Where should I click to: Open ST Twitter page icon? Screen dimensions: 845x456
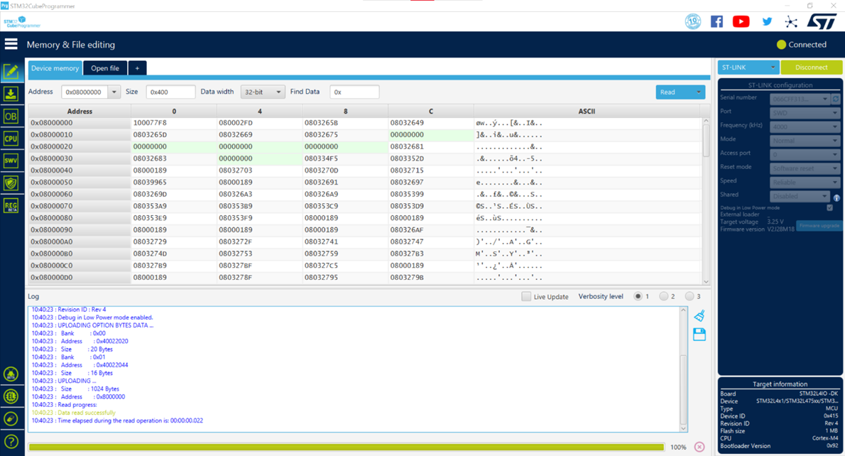tap(767, 21)
